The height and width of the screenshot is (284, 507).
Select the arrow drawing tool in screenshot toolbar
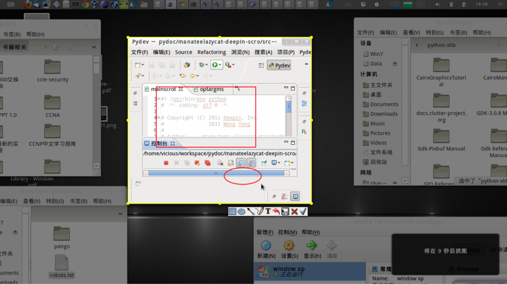(x=251, y=211)
